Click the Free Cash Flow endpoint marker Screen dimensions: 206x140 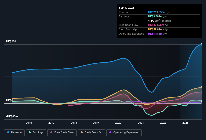pos(202,92)
